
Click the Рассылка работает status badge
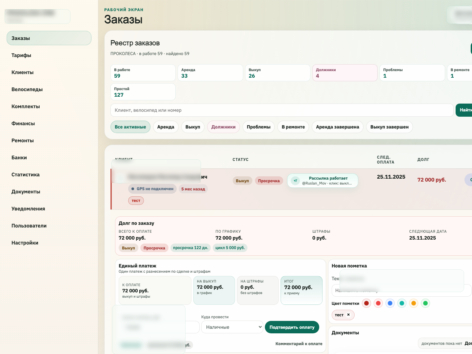tap(323, 181)
